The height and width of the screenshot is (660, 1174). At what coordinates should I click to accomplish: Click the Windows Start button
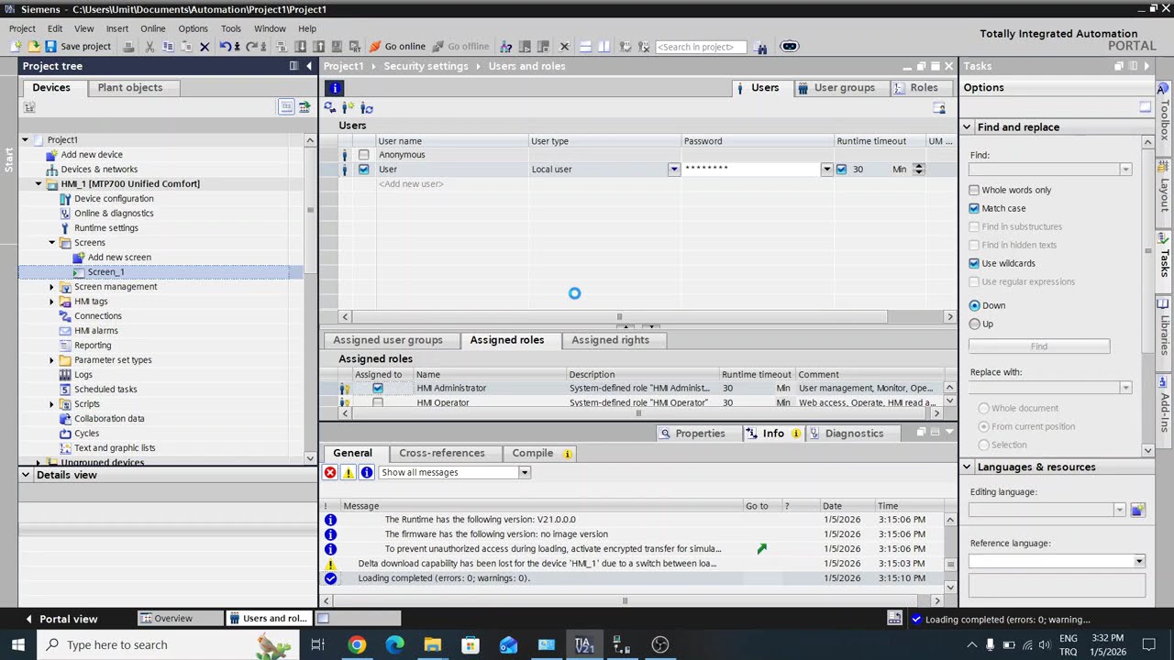click(17, 645)
